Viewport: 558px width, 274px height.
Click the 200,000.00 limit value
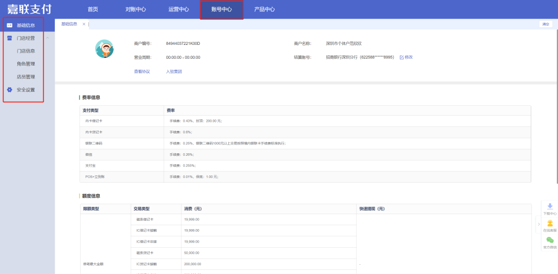click(x=193, y=264)
